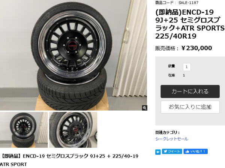Click the ￥230,000 sale price text
The height and width of the screenshot is (168, 225).
click(x=196, y=48)
